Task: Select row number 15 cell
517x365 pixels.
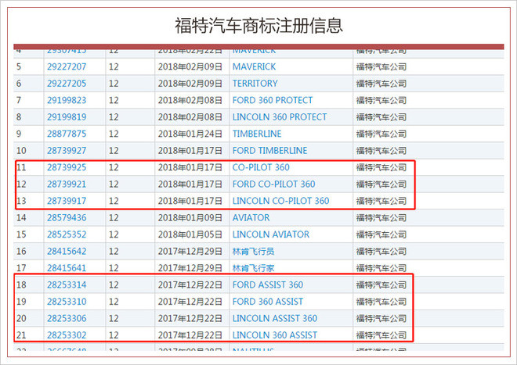Action: coord(21,234)
